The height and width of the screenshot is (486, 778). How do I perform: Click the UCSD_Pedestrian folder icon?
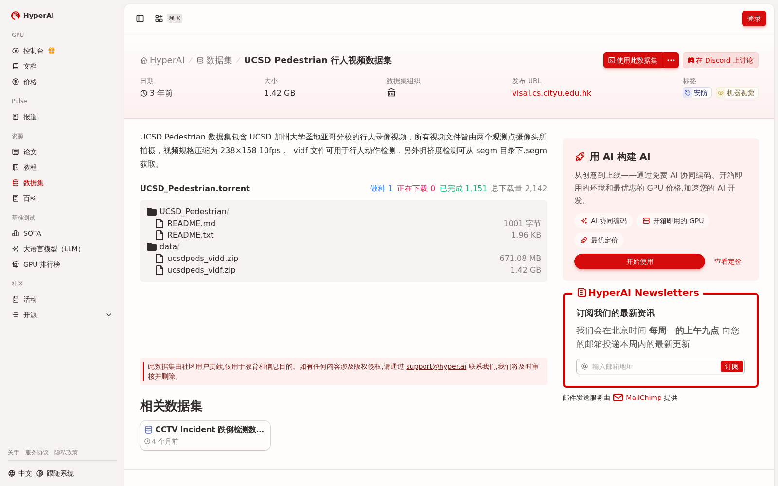click(x=152, y=211)
